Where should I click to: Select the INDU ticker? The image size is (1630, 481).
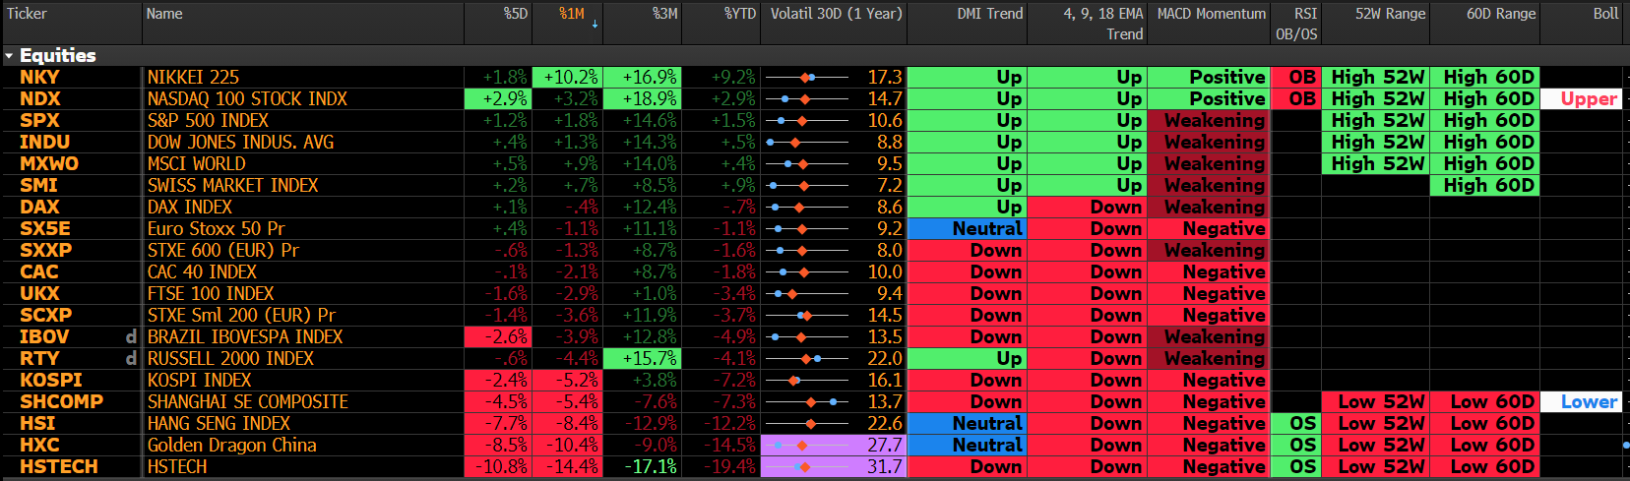pyautogui.click(x=44, y=142)
